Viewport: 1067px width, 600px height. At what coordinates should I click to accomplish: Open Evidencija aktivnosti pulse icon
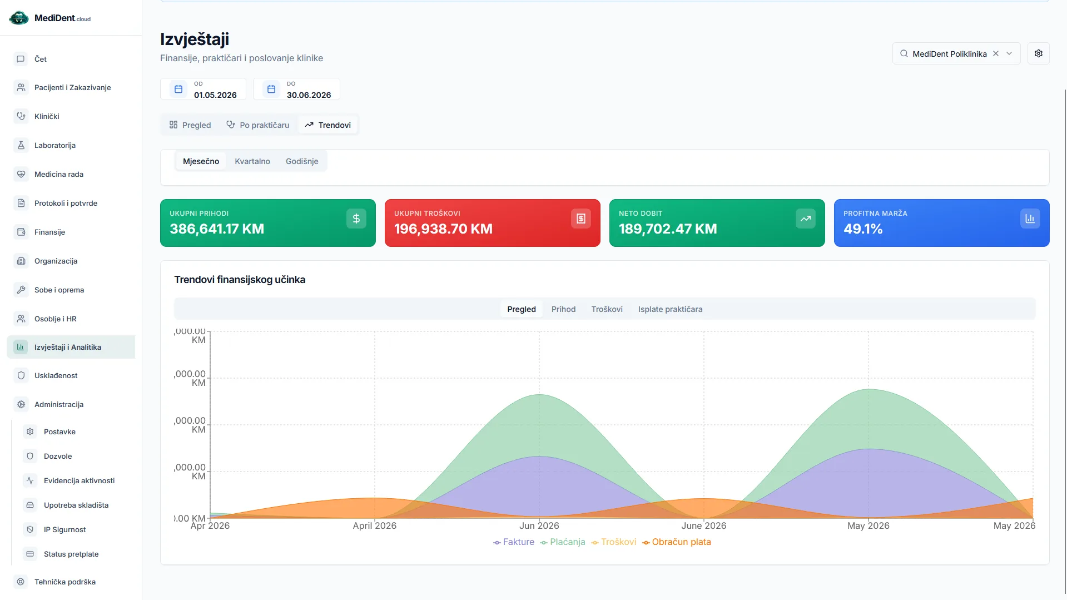click(30, 480)
